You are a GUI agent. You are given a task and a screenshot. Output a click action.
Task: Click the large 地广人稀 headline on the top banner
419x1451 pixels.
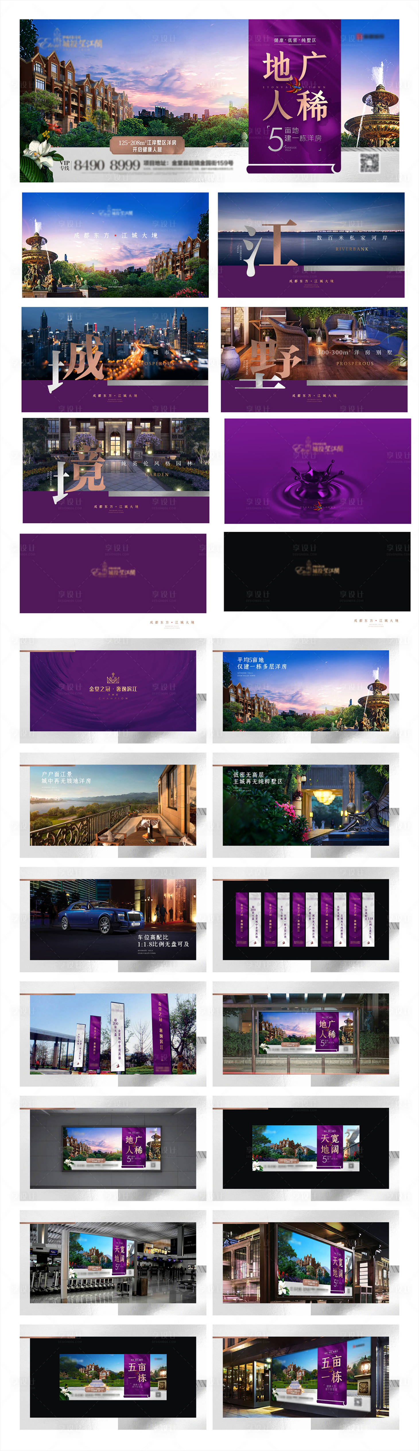(295, 86)
